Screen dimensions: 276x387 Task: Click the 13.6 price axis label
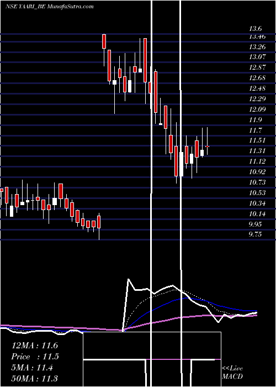click(x=255, y=29)
